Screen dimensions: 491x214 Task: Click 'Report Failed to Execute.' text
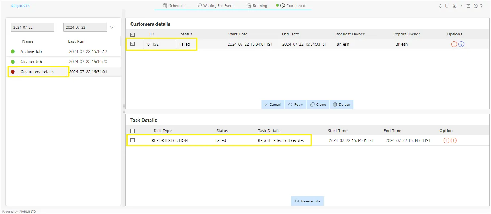coord(281,140)
